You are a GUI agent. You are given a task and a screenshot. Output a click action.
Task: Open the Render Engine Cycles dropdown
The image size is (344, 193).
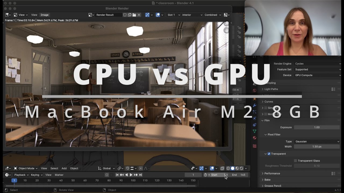point(318,64)
